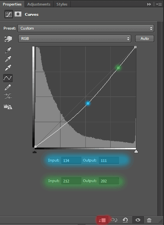Pick the gray point eyedropper
The width and height of the screenshot is (164, 225).
click(8, 59)
